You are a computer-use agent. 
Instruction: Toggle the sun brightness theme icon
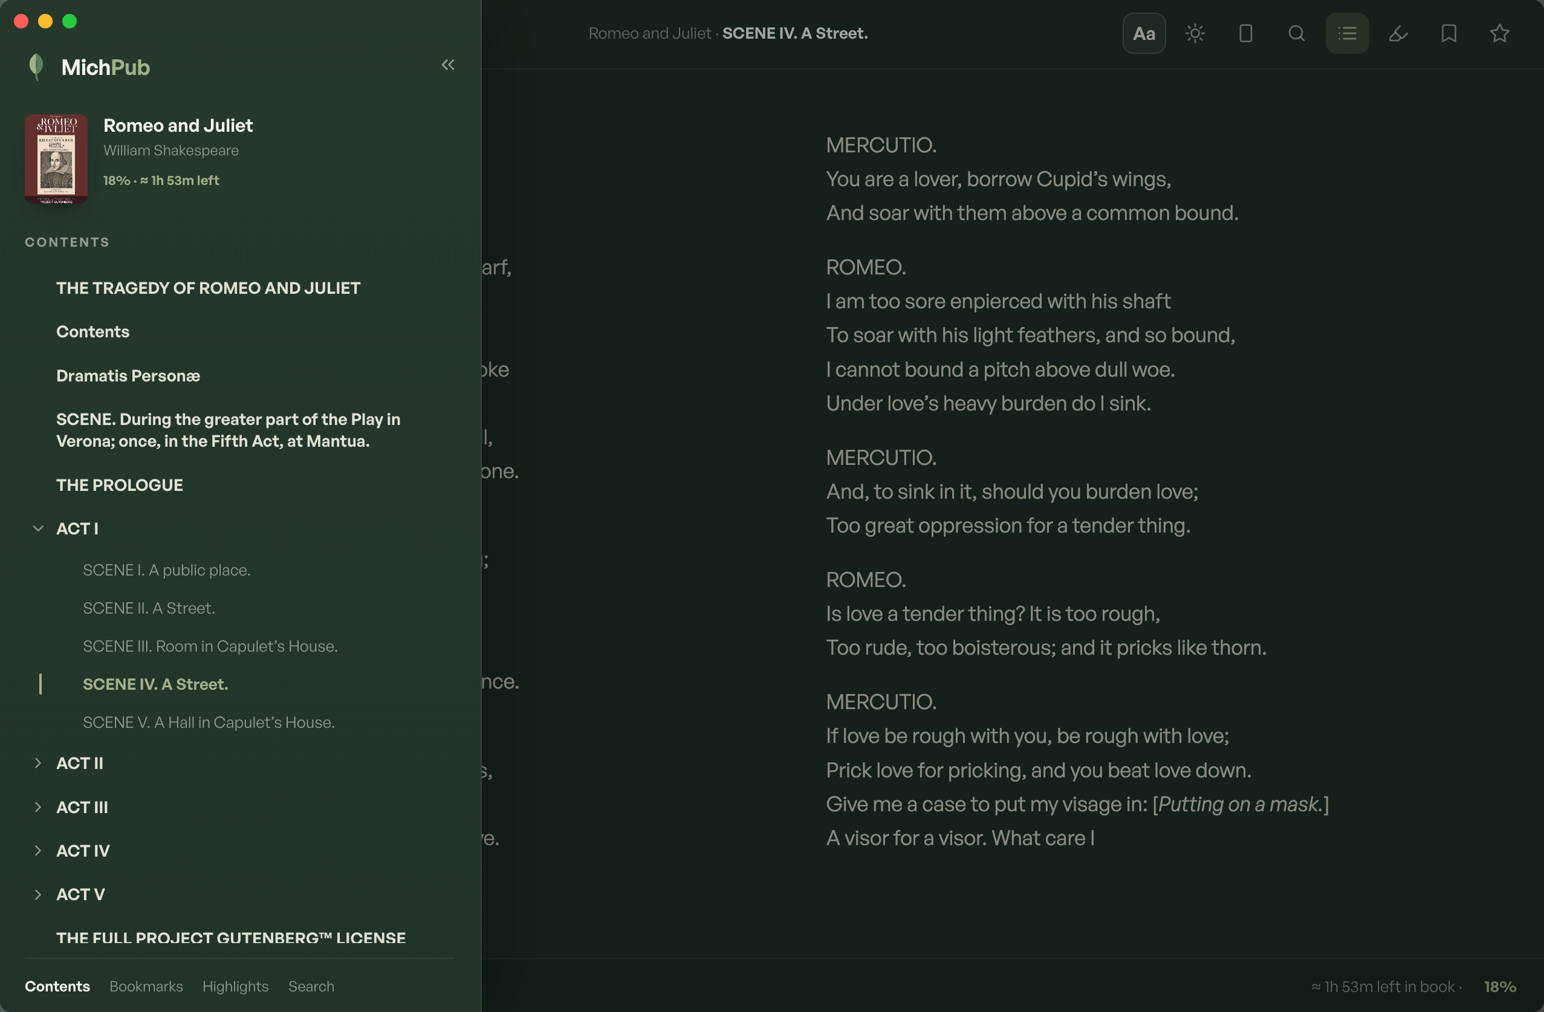(1195, 33)
